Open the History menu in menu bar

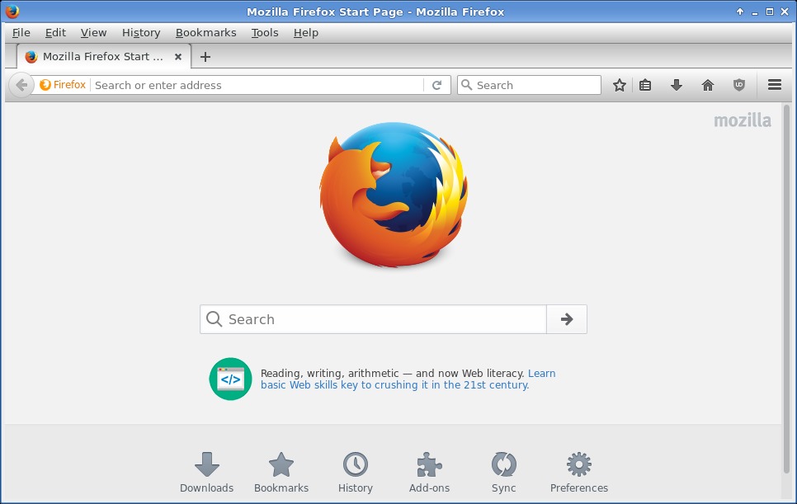141,32
